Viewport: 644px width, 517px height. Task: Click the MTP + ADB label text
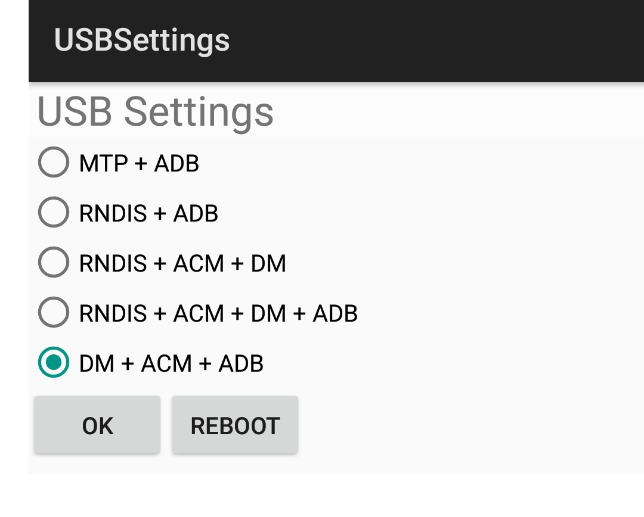click(139, 163)
